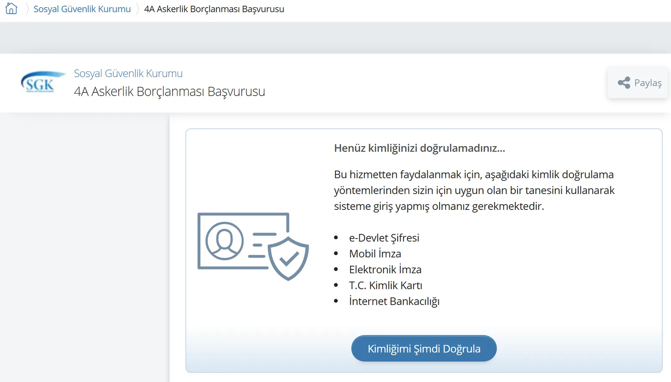The height and width of the screenshot is (382, 671).
Task: Open Sosyal Güvenlik Kurumu header link
Action: tap(128, 73)
